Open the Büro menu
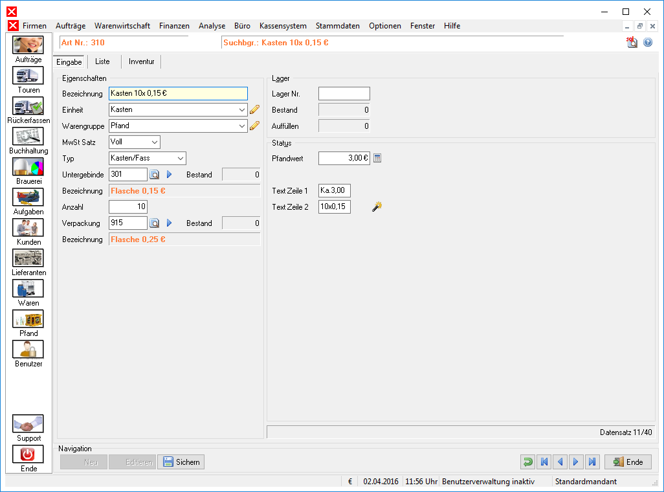Image resolution: width=664 pixels, height=492 pixels. [242, 26]
